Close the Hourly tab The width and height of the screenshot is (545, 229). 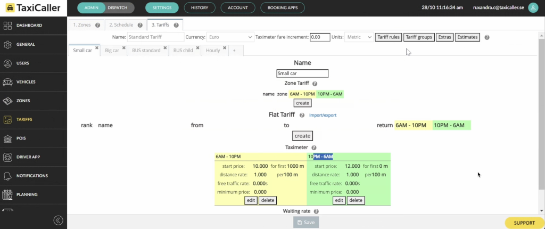[225, 48]
